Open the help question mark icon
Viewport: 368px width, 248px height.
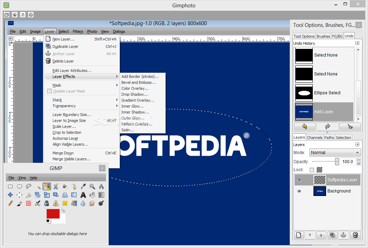pyautogui.click(x=22, y=15)
